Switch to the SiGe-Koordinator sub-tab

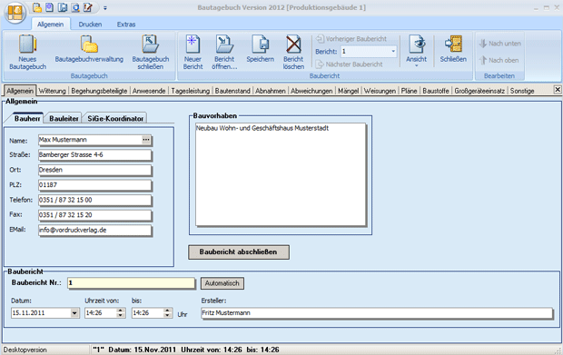tap(115, 118)
